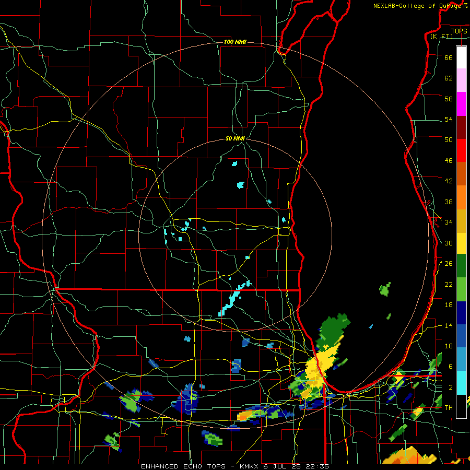Click the '54' legend value
Image resolution: width=470 pixels, height=470 pixels.
[449, 119]
